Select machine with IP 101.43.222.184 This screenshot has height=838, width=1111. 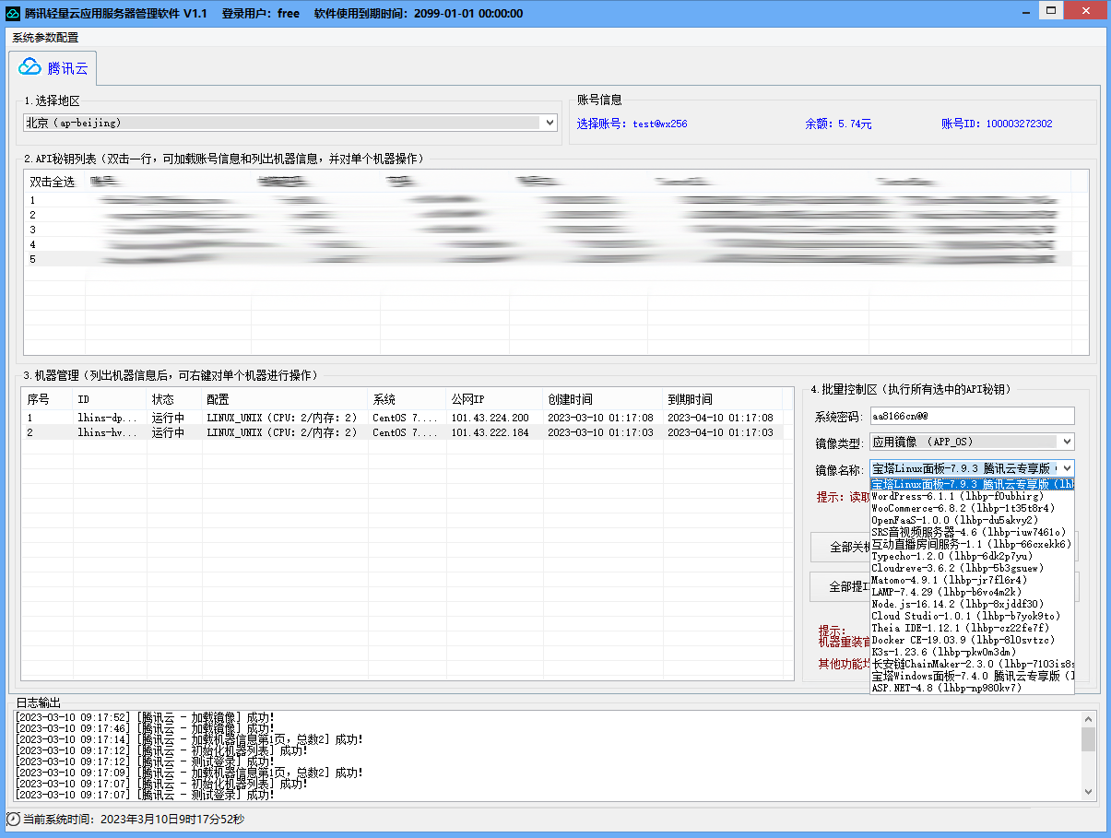pos(403,432)
